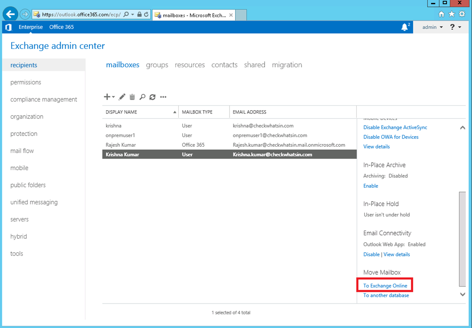This screenshot has height=328, width=472.
Task: Select the krishna mailbox row
Action: point(230,125)
